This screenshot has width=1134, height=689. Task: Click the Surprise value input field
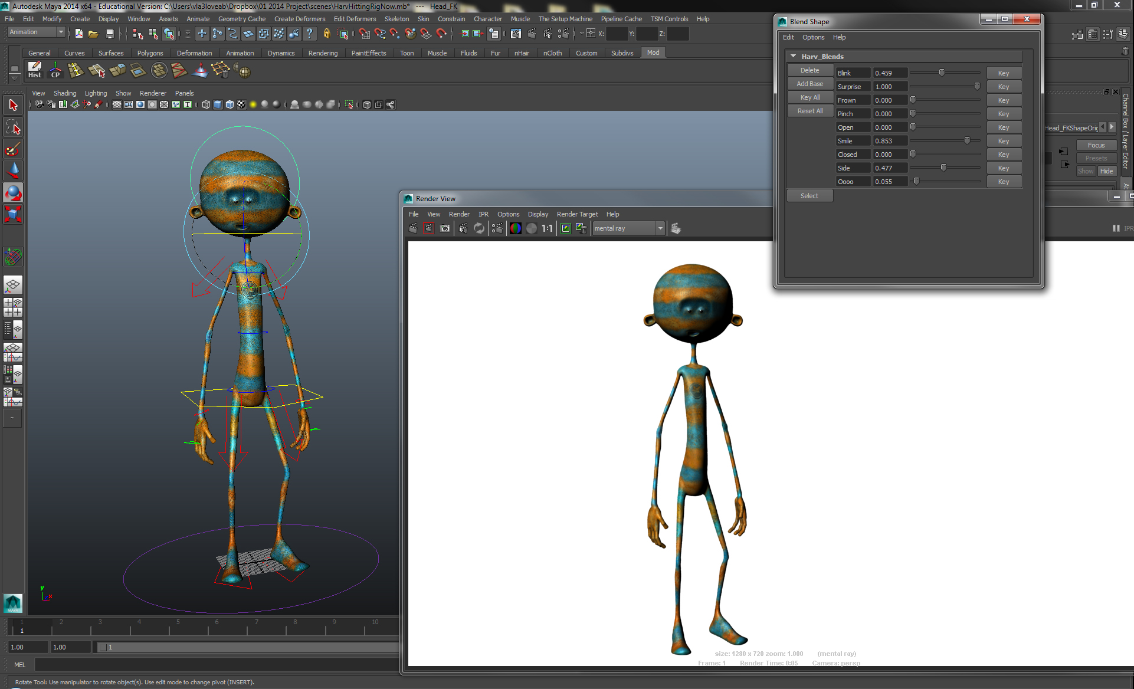(x=889, y=87)
